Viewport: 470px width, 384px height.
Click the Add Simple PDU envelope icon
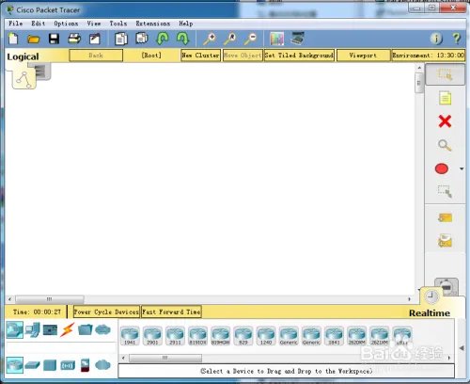445,217
